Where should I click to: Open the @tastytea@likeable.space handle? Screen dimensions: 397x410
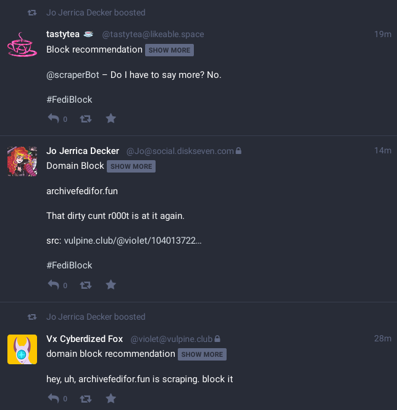[153, 34]
